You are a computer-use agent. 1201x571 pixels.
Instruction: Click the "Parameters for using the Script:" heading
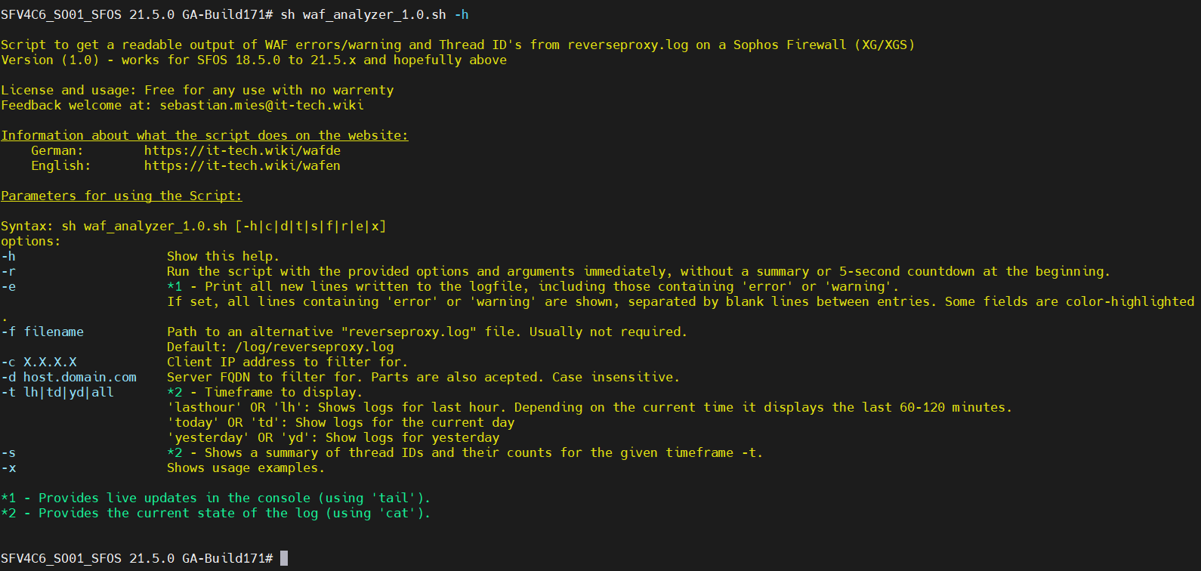click(122, 196)
